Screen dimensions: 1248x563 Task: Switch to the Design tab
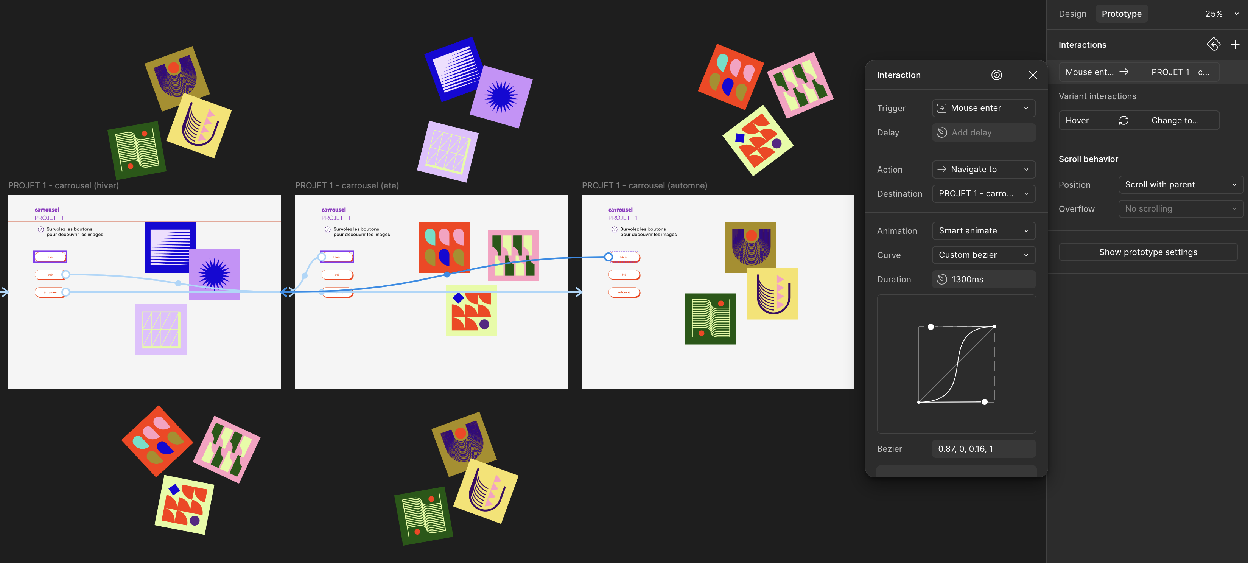pos(1072,14)
